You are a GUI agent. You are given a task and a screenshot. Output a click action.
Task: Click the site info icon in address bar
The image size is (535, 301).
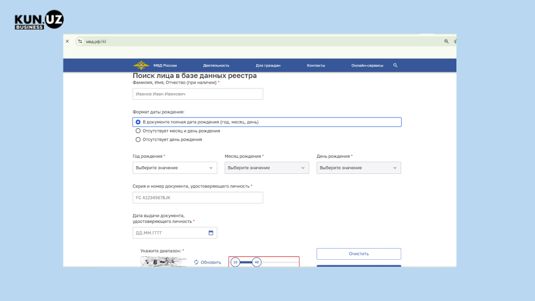click(x=80, y=41)
